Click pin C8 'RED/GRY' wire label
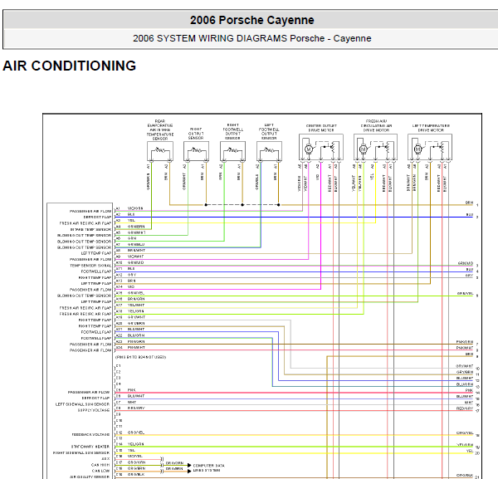 click(136, 408)
